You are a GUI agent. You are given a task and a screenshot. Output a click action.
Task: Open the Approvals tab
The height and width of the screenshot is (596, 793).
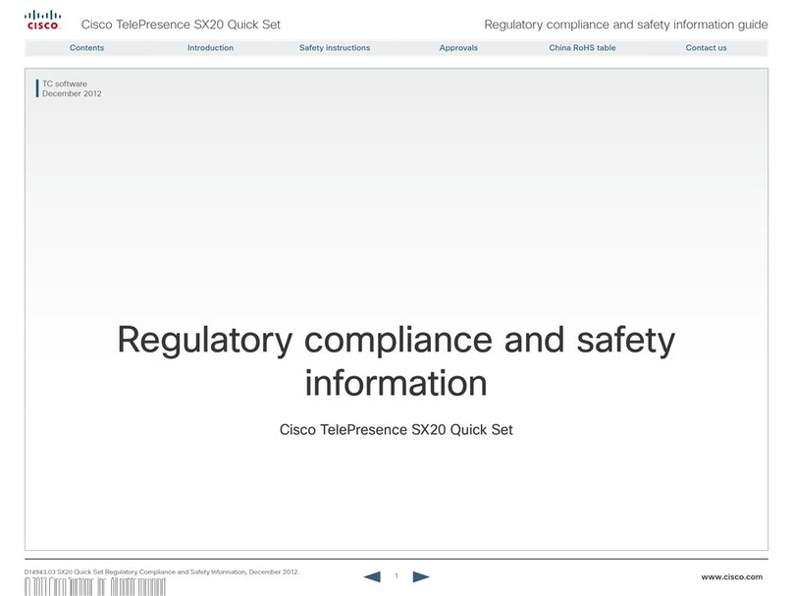tap(458, 48)
